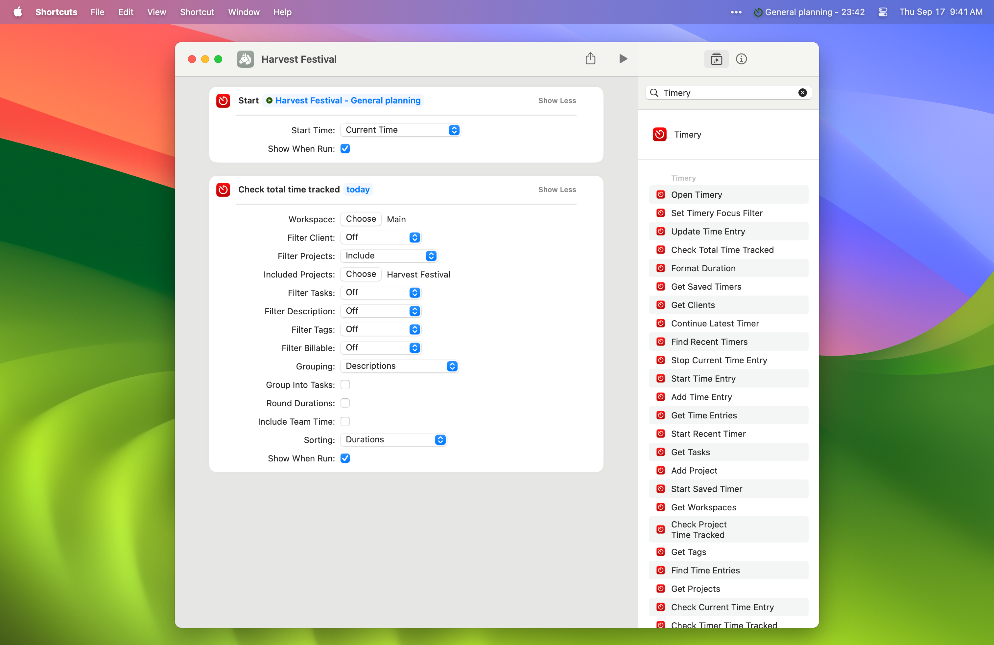Open the Help menu
Image resolution: width=994 pixels, height=645 pixels.
282,12
